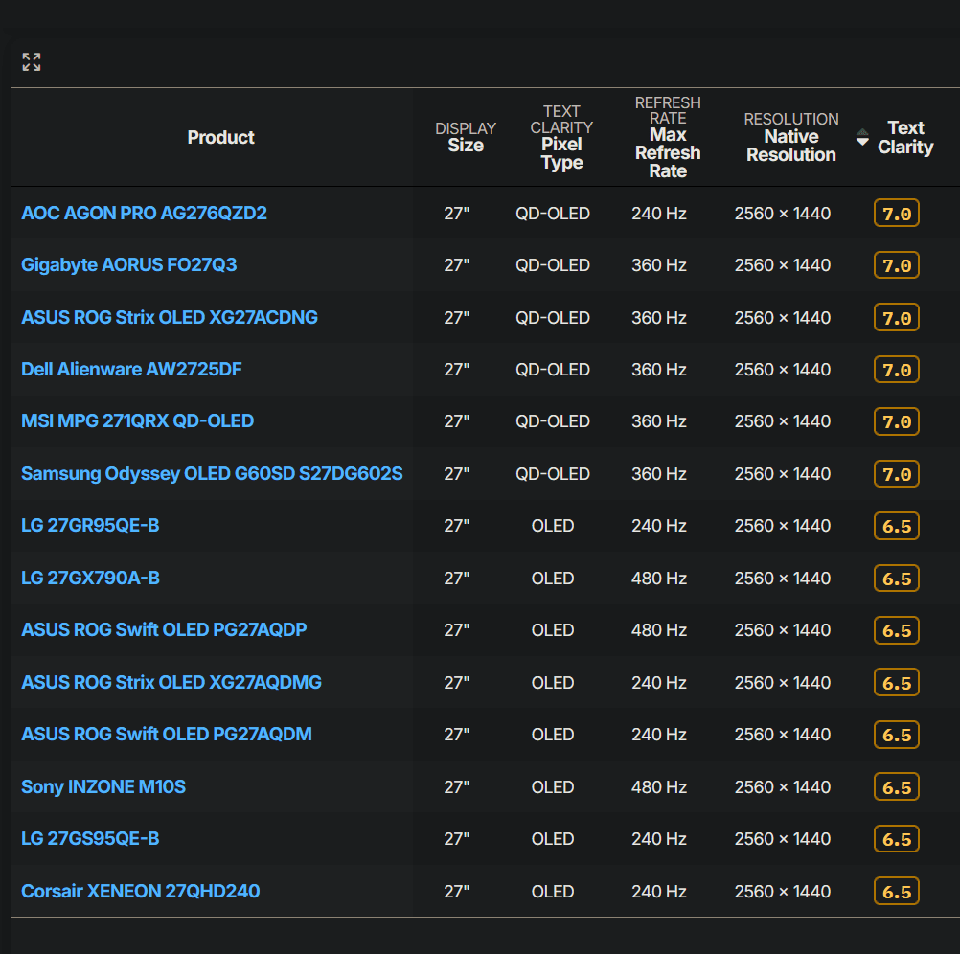Screen dimensions: 960x954
Task: Open ASUS ROG Strix OLED XG27AQDMG link
Action: pyautogui.click(x=171, y=682)
